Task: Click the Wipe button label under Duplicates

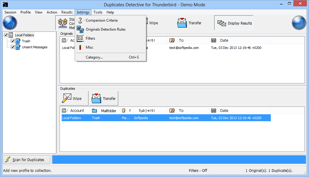Action: tap(77, 99)
